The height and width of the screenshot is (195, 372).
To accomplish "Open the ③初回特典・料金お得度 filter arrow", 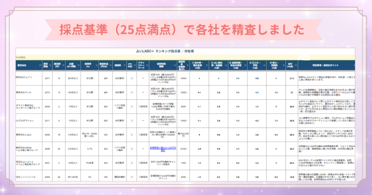I will 245,66.
